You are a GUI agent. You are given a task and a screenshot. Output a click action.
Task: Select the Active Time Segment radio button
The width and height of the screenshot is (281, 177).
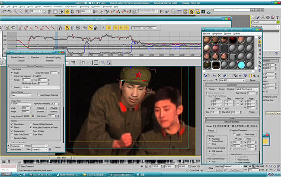tap(12, 76)
